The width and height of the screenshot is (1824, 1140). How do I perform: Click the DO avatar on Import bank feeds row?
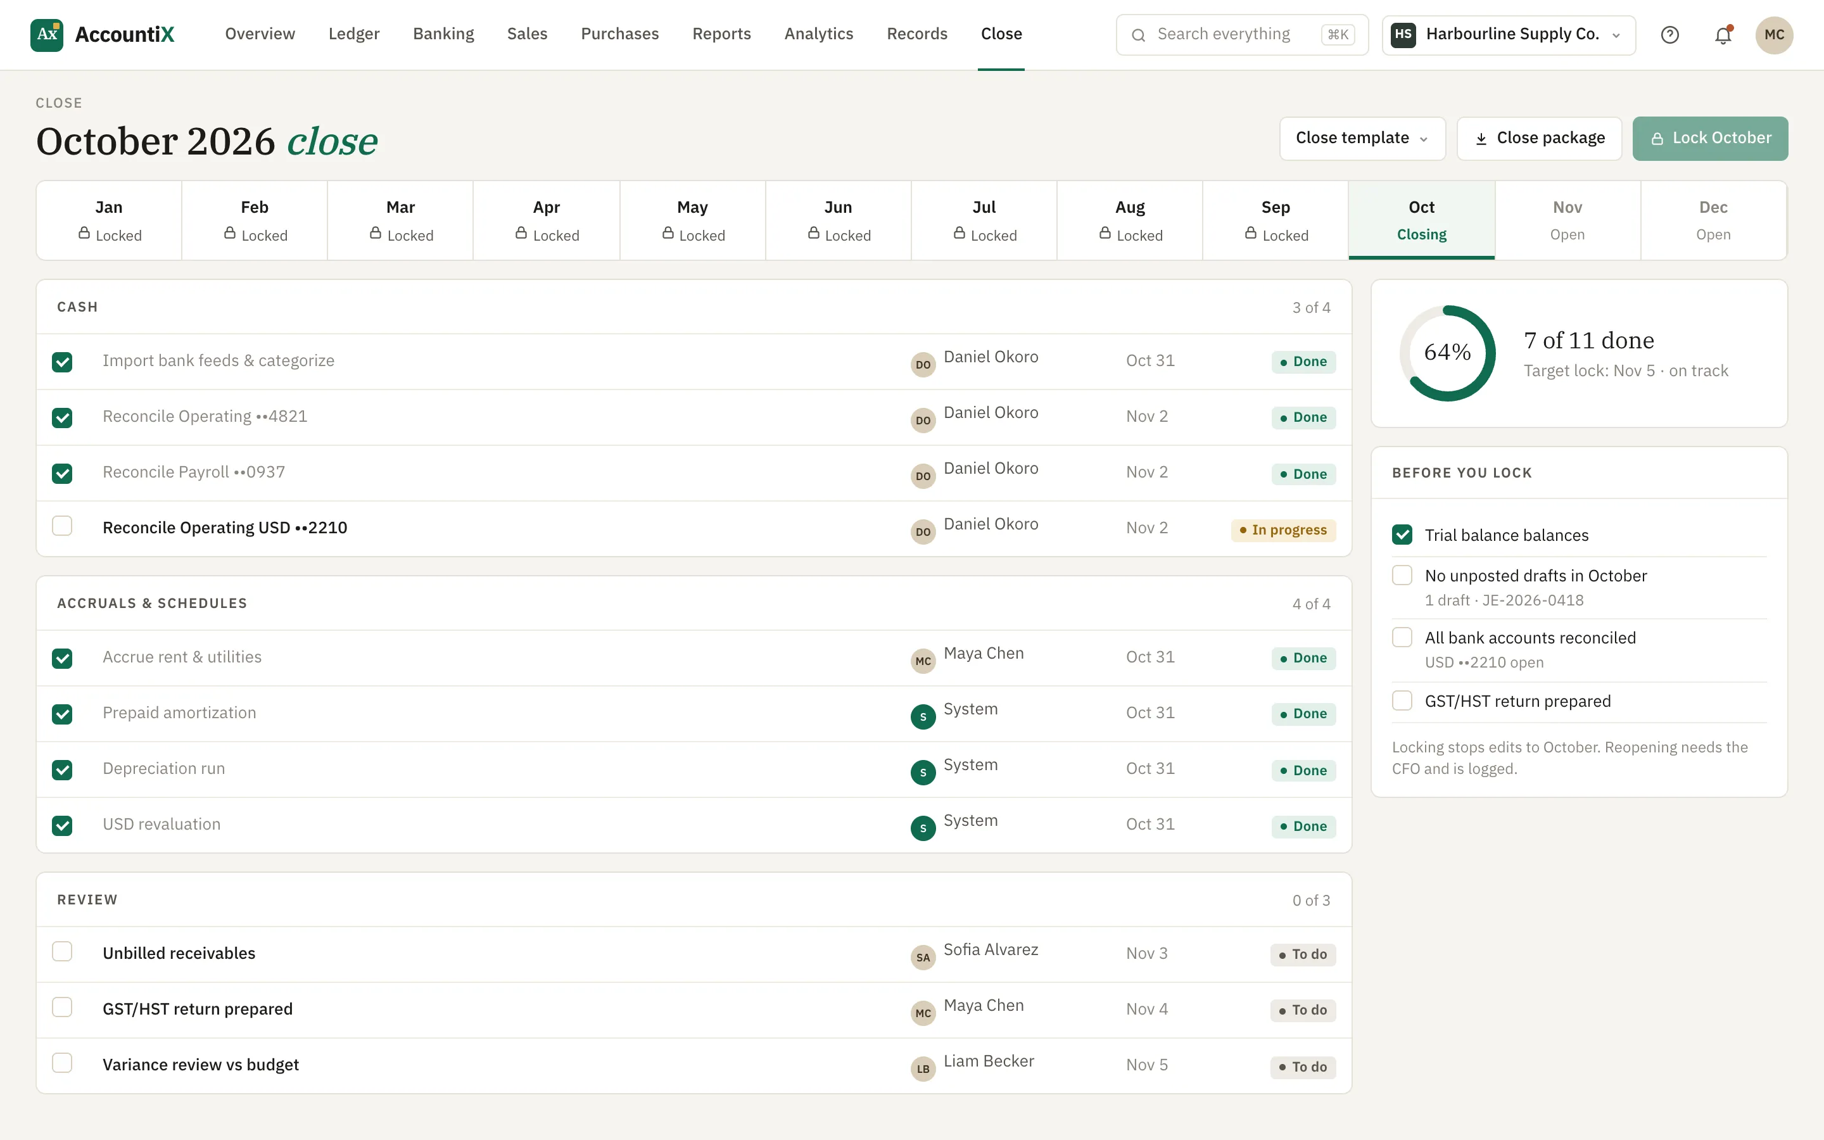(923, 365)
